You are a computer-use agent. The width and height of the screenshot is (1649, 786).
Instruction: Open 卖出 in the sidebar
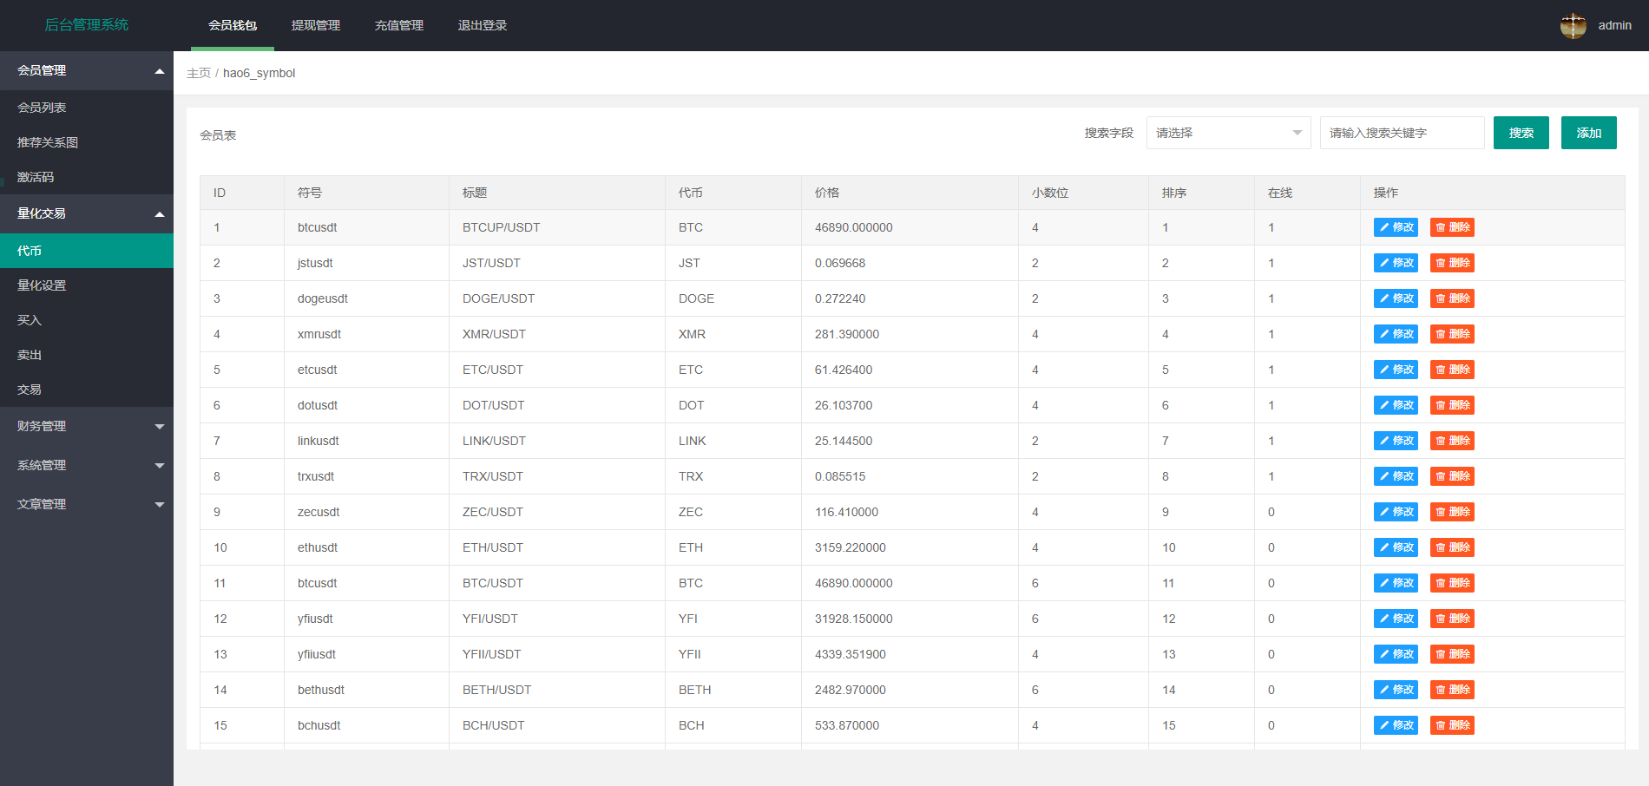tap(87, 355)
